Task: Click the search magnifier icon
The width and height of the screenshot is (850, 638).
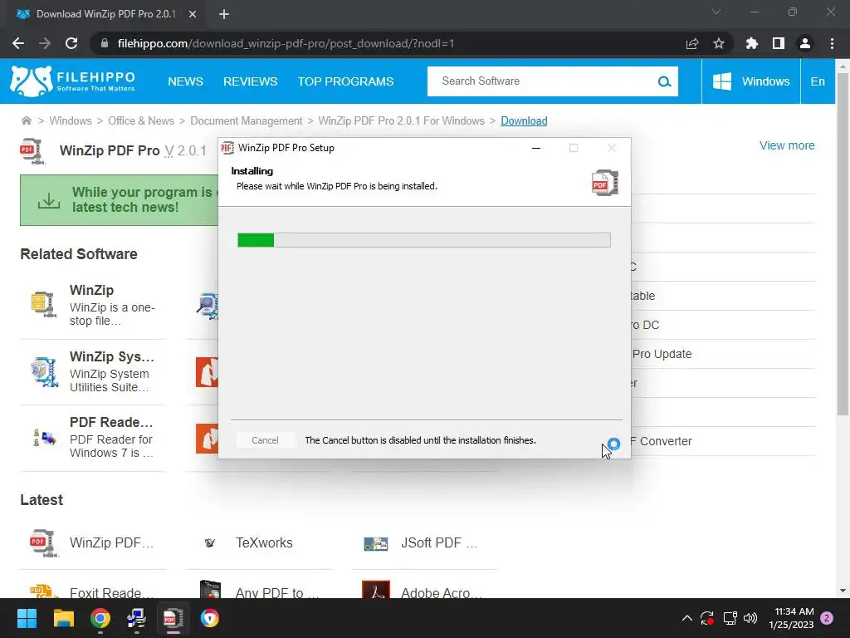Action: [x=664, y=81]
